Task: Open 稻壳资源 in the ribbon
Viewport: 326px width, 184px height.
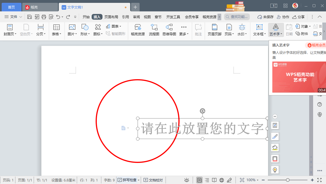Action: [138, 30]
